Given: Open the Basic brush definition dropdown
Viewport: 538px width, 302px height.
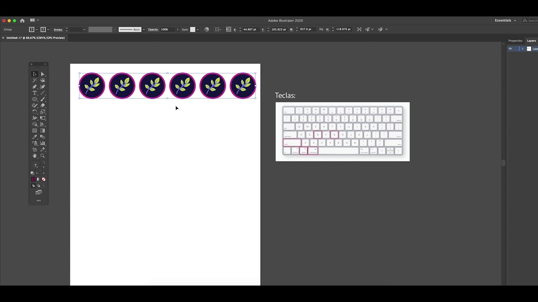Looking at the screenshot, I should (x=144, y=29).
